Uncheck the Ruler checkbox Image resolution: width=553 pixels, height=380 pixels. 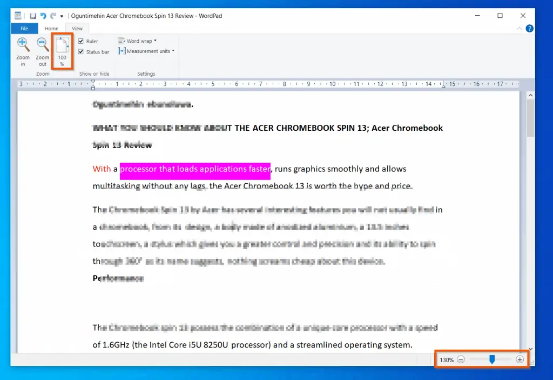click(81, 41)
